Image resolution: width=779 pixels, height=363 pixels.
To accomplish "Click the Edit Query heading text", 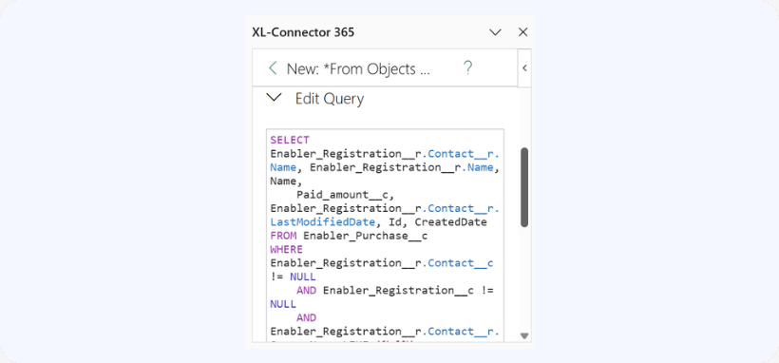I will point(330,99).
